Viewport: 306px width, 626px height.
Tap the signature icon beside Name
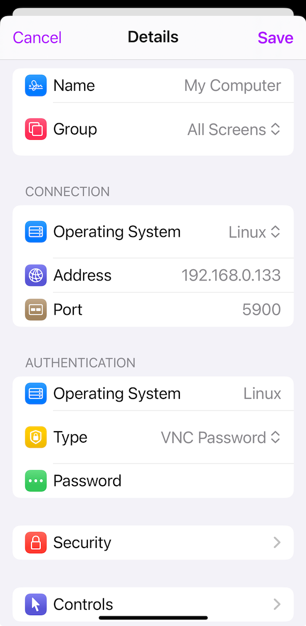(x=36, y=86)
